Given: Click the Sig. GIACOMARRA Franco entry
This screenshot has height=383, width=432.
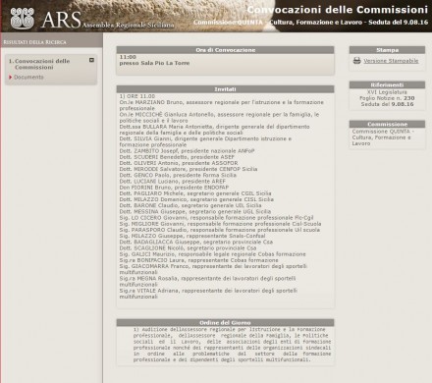Looking at the screenshot, I should (x=213, y=269).
